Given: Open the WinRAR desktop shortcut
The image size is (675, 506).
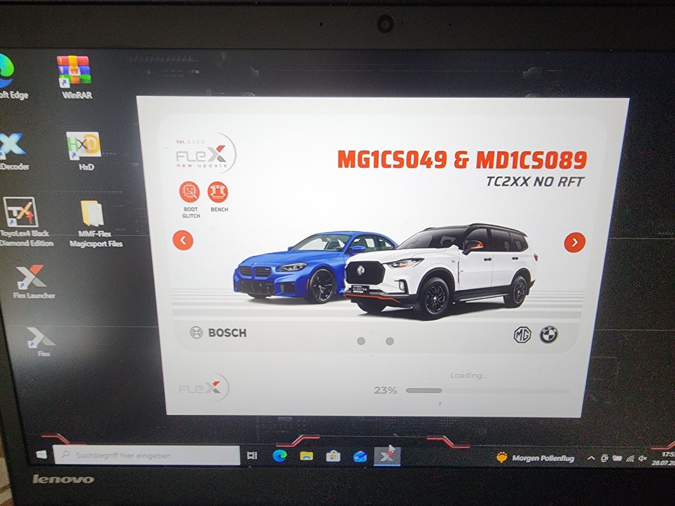Looking at the screenshot, I should [74, 77].
